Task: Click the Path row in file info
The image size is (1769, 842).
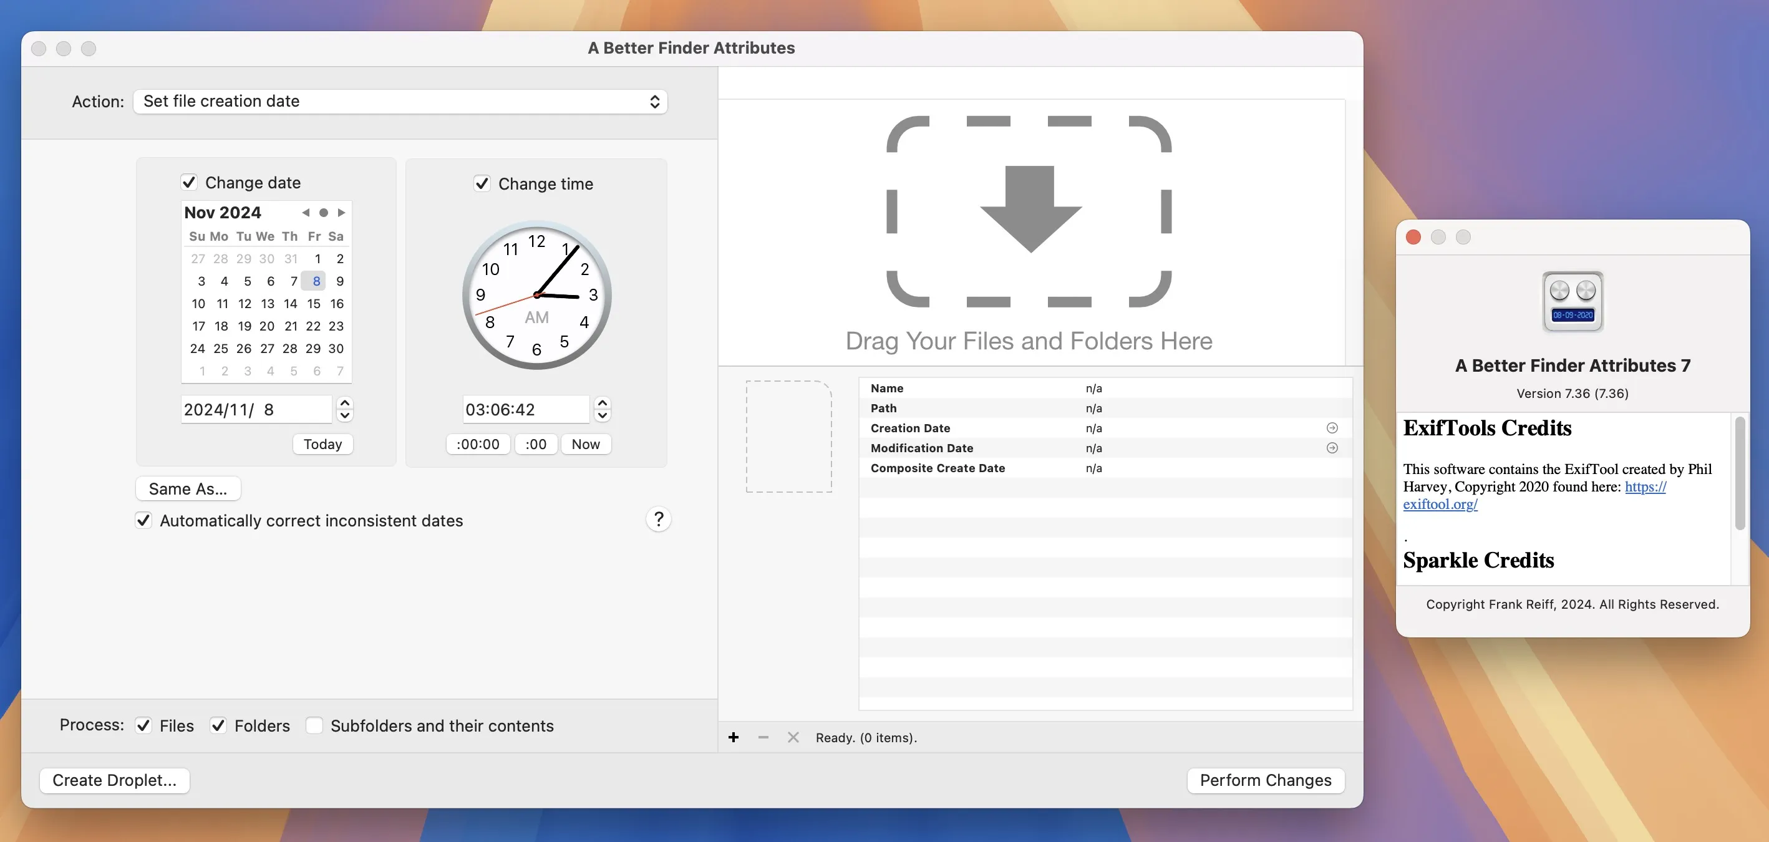Action: click(1105, 408)
